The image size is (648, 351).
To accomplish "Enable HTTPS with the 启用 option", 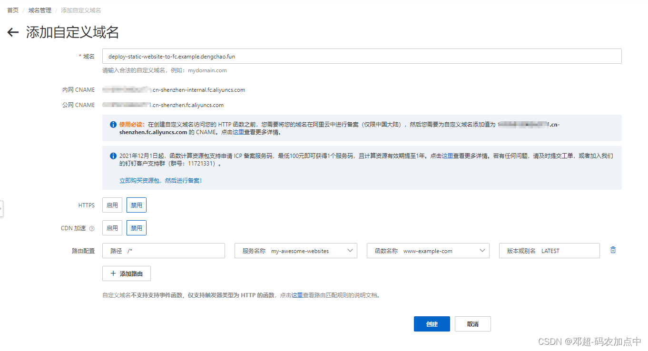I will coord(112,205).
